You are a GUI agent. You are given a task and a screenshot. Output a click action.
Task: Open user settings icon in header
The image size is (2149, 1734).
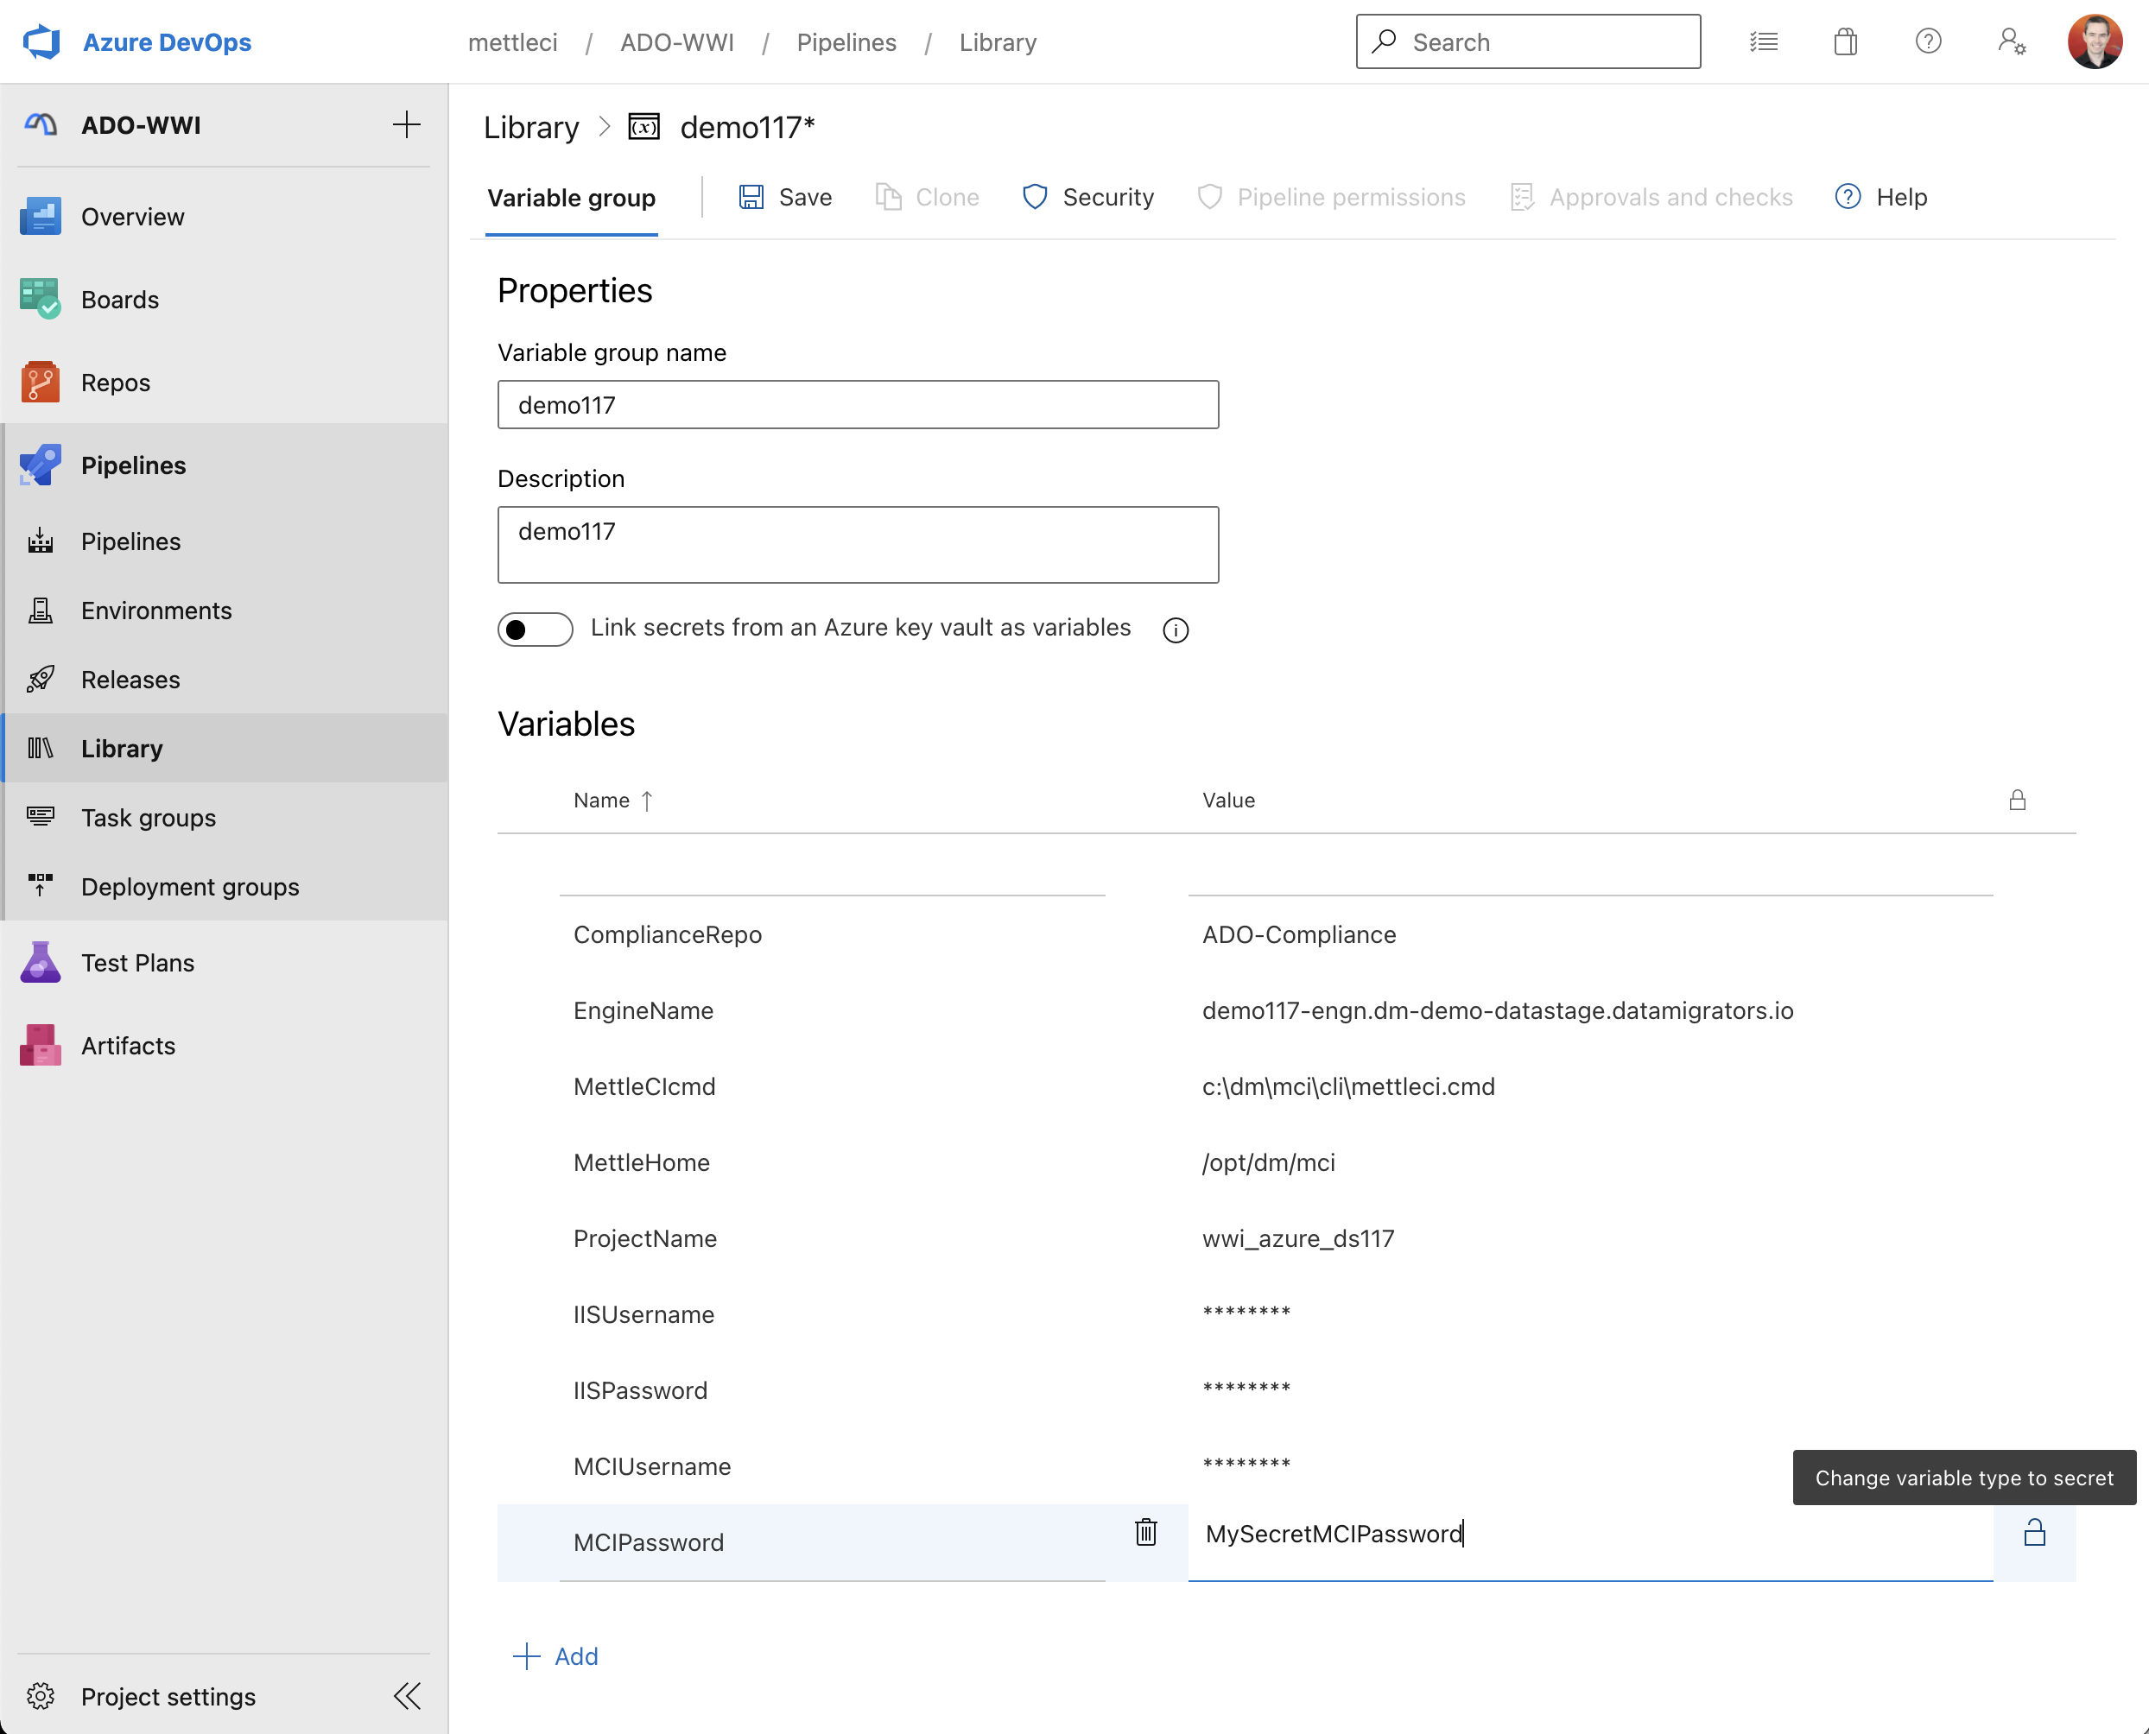coord(2011,42)
